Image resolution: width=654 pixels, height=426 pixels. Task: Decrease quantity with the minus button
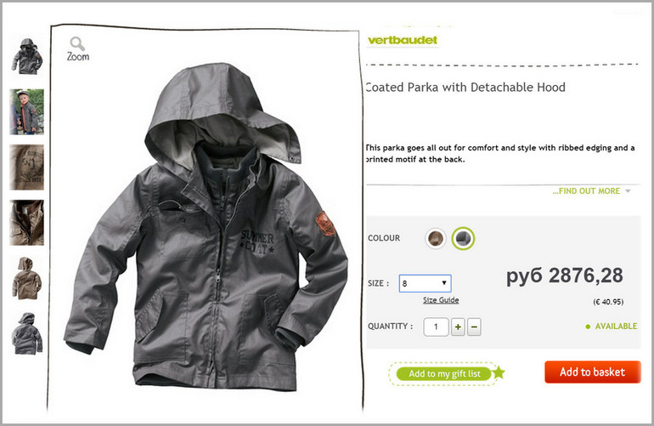click(x=474, y=327)
